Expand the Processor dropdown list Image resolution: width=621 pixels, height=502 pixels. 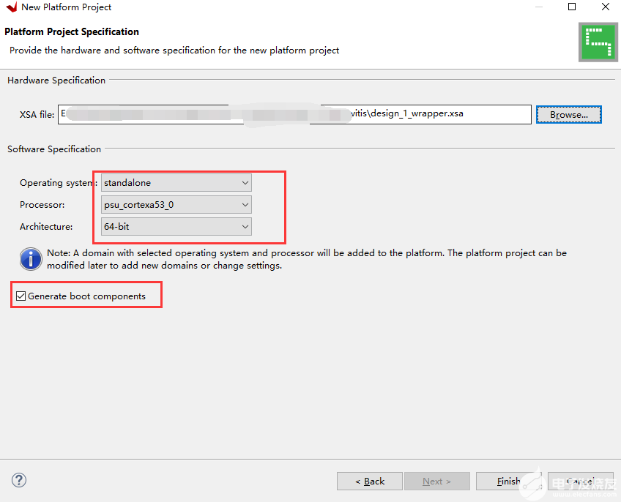pos(176,205)
